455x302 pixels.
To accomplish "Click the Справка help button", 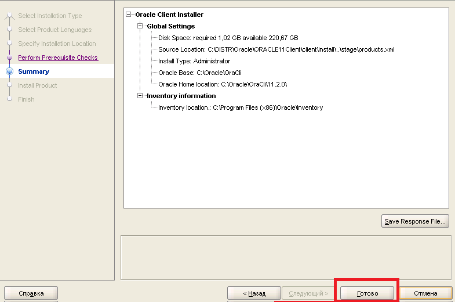I will 31,293.
